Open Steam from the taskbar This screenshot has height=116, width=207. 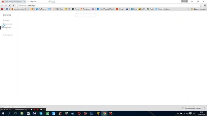(x=72, y=113)
